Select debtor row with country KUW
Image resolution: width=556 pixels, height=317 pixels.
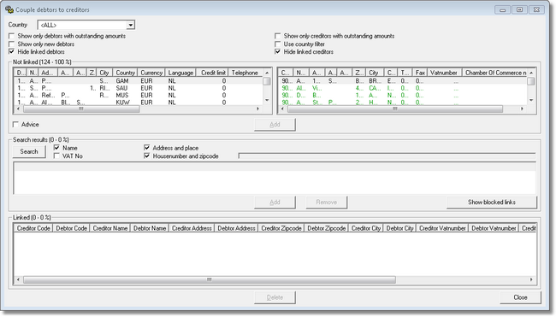click(139, 103)
